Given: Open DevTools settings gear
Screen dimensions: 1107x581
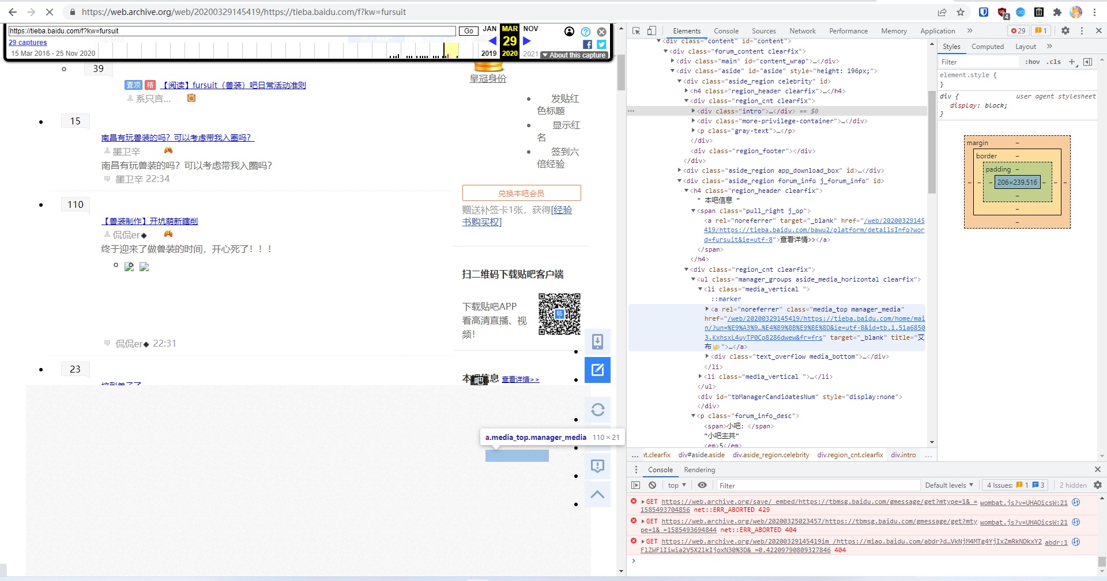Looking at the screenshot, I should coord(1065,31).
